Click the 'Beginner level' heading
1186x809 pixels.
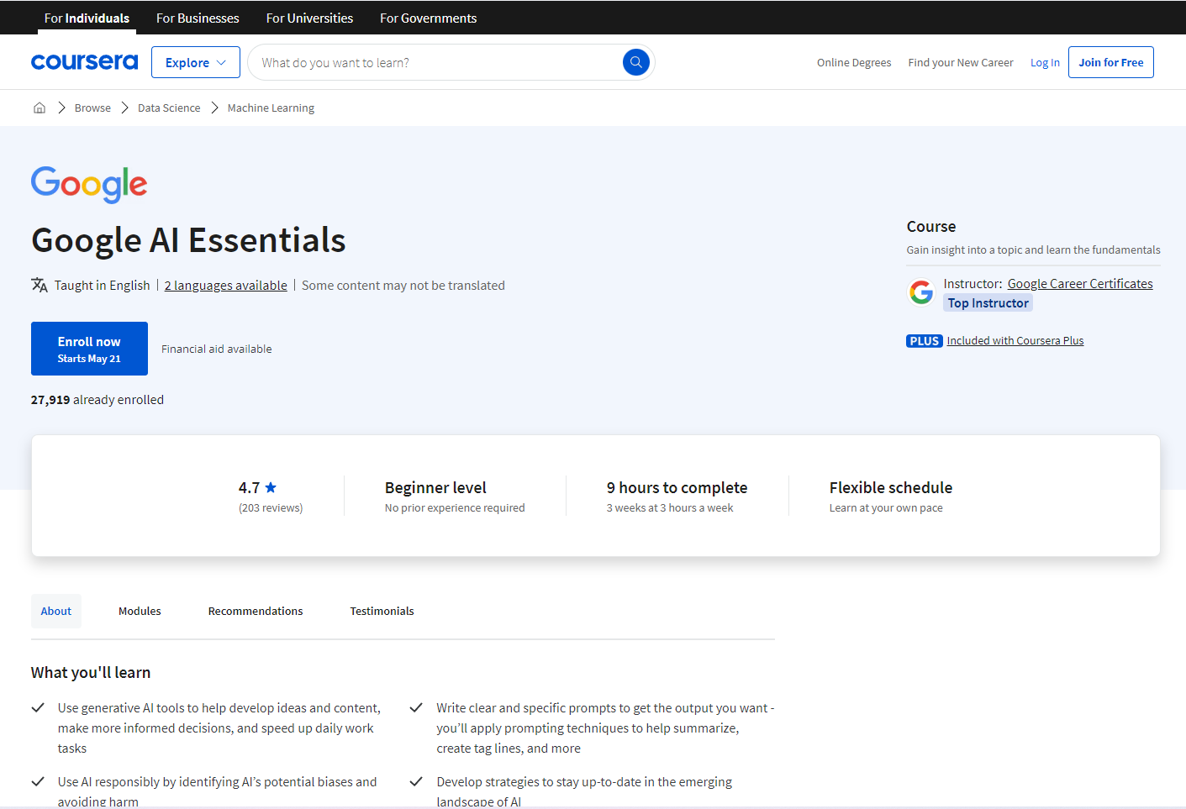click(x=435, y=487)
